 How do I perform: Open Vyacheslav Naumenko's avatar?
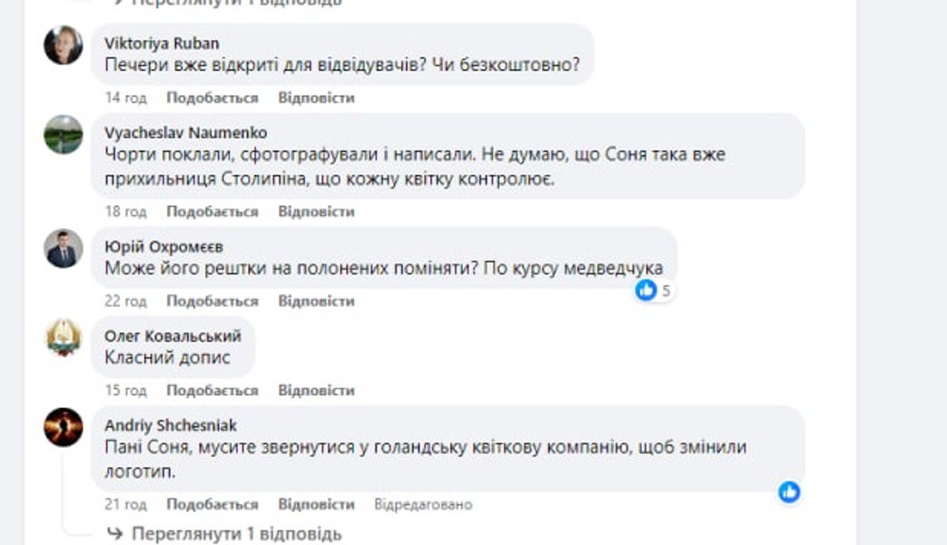click(x=64, y=134)
